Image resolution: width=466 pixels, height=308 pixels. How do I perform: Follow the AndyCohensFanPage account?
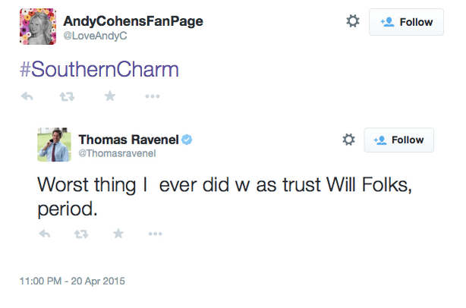406,22
